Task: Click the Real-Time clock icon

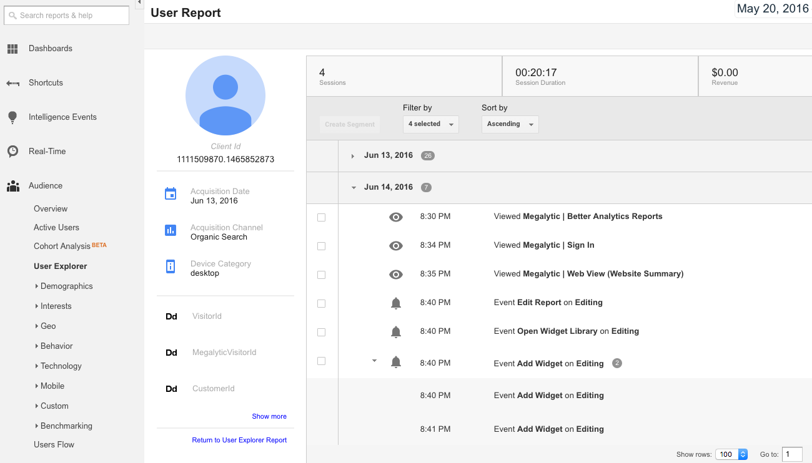Action: pyautogui.click(x=12, y=152)
